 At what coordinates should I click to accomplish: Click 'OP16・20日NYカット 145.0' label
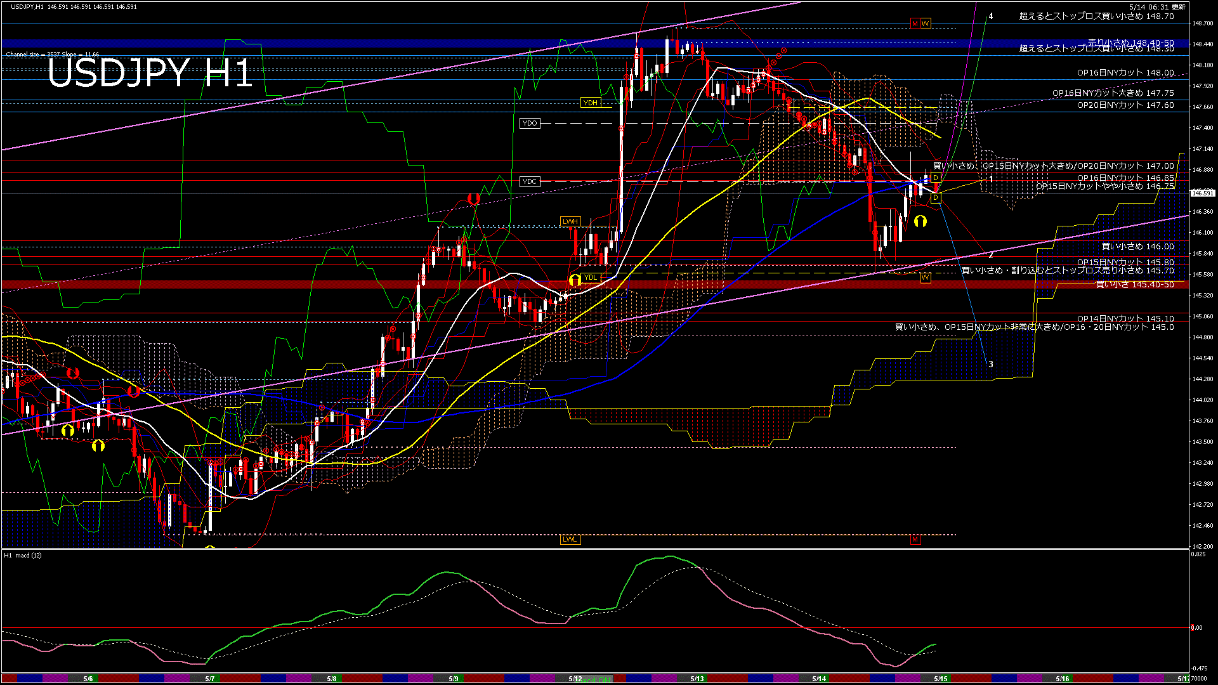(x=1119, y=327)
